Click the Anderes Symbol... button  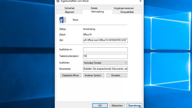point(94,75)
